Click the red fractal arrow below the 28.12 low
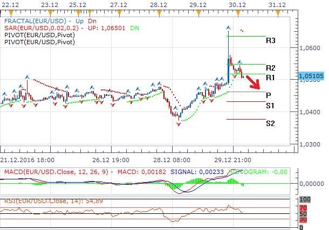329x230 pixels. 179,124
